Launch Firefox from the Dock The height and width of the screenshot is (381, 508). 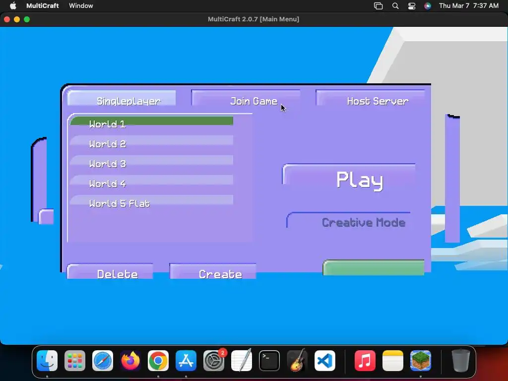coord(130,361)
